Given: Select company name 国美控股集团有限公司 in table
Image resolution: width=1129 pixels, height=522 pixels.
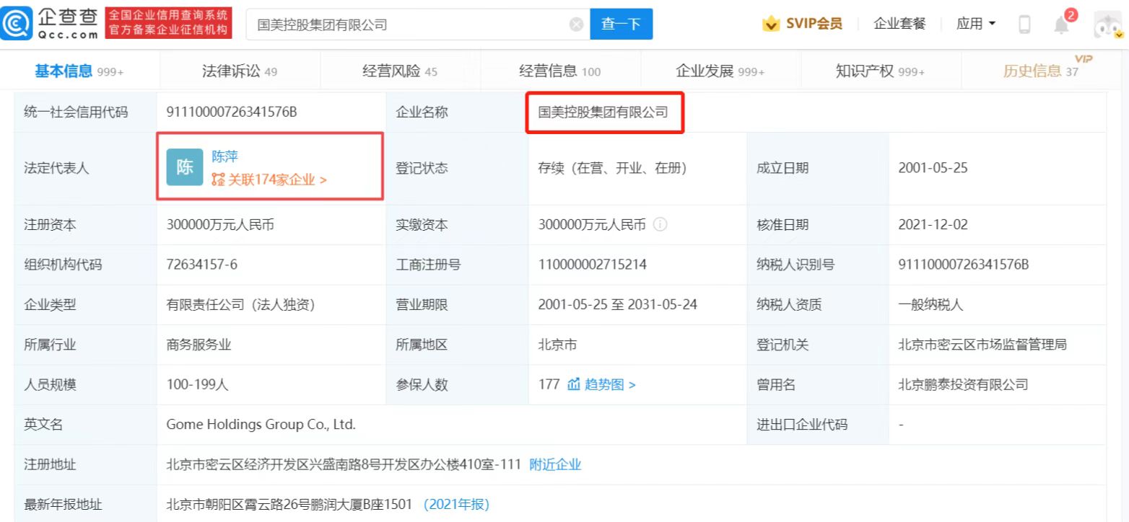Looking at the screenshot, I should click(x=603, y=112).
